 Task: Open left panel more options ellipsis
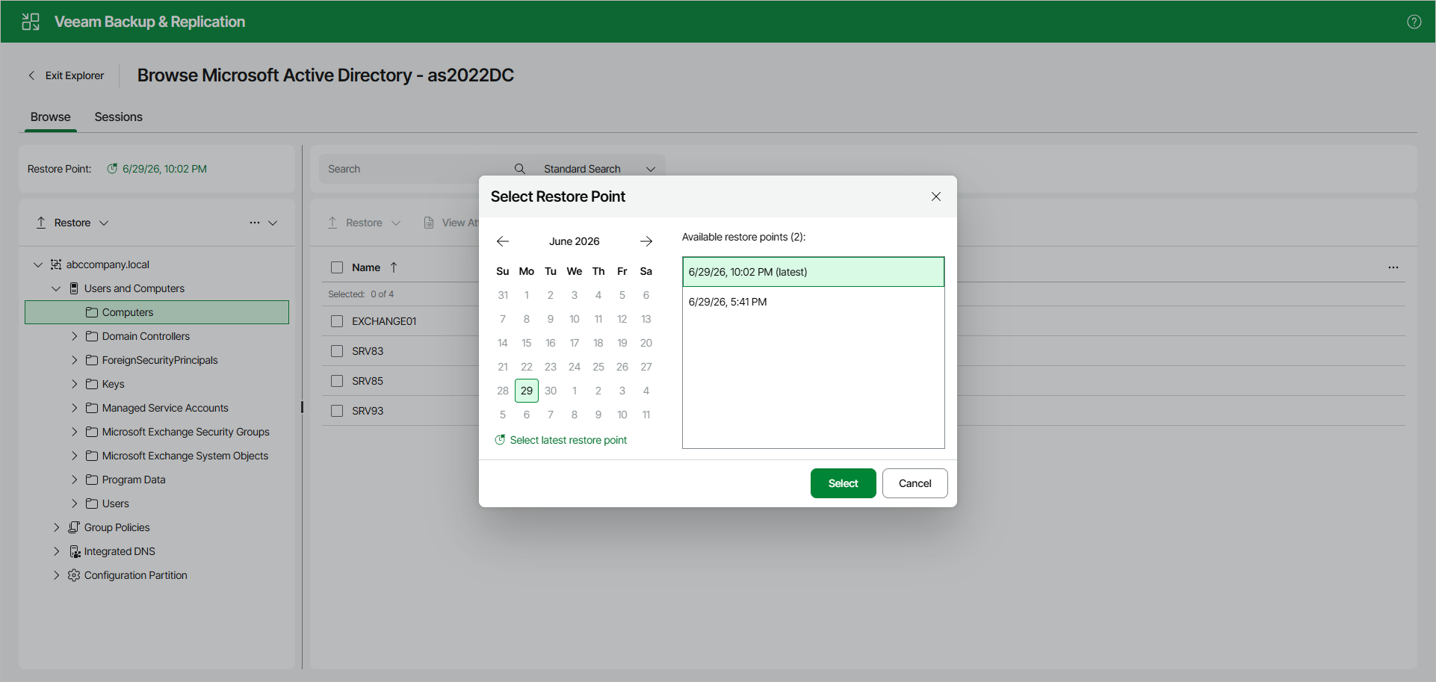tap(255, 223)
